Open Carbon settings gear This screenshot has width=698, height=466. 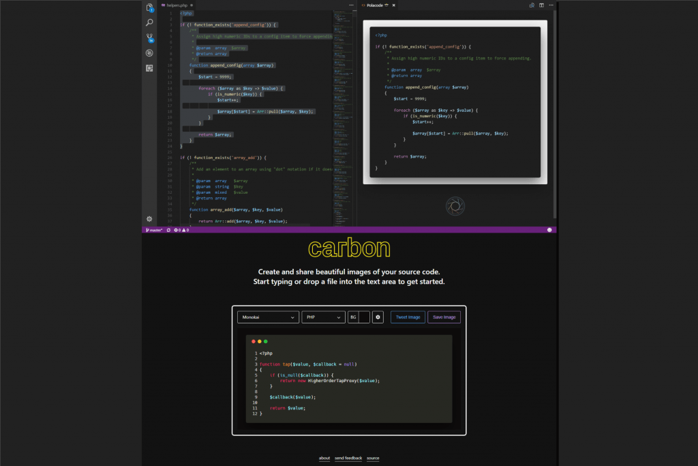pos(378,317)
